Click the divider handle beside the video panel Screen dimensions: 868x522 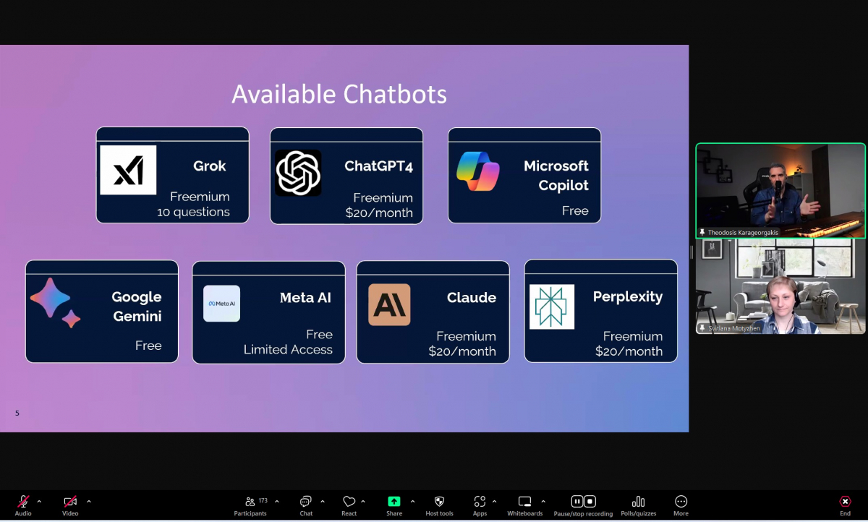coord(692,252)
